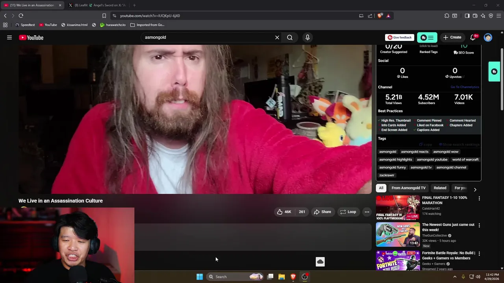The width and height of the screenshot is (504, 283).
Task: Open options for Fortnite Battle Royale video
Action: pos(479,254)
